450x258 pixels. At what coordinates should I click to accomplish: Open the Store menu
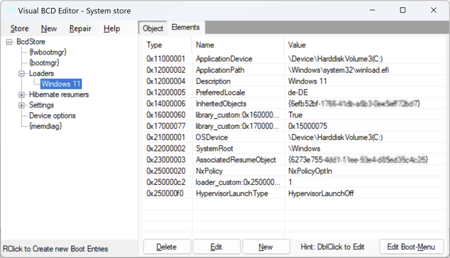[20, 28]
